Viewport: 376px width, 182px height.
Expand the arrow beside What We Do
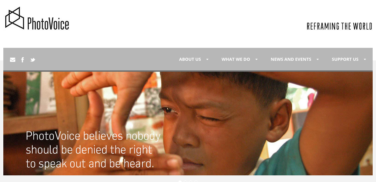[x=256, y=59]
